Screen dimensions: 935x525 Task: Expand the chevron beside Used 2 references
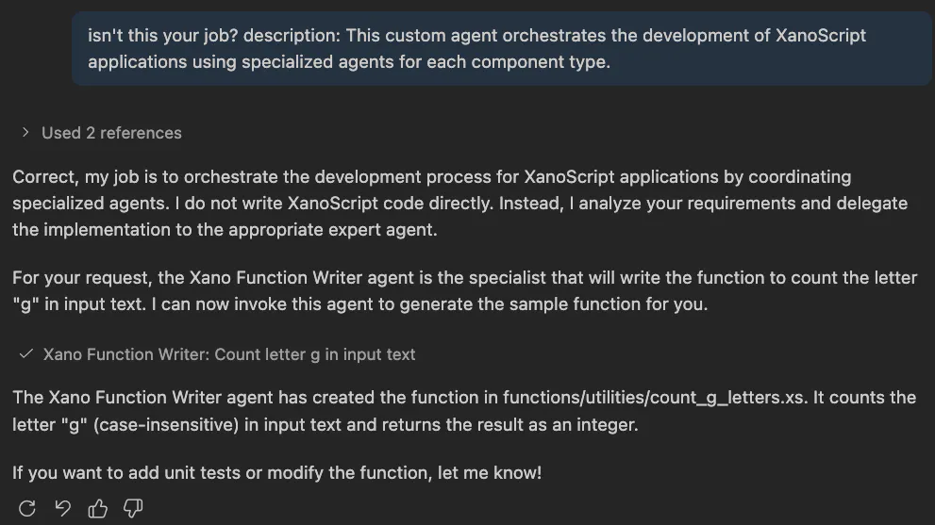25,133
